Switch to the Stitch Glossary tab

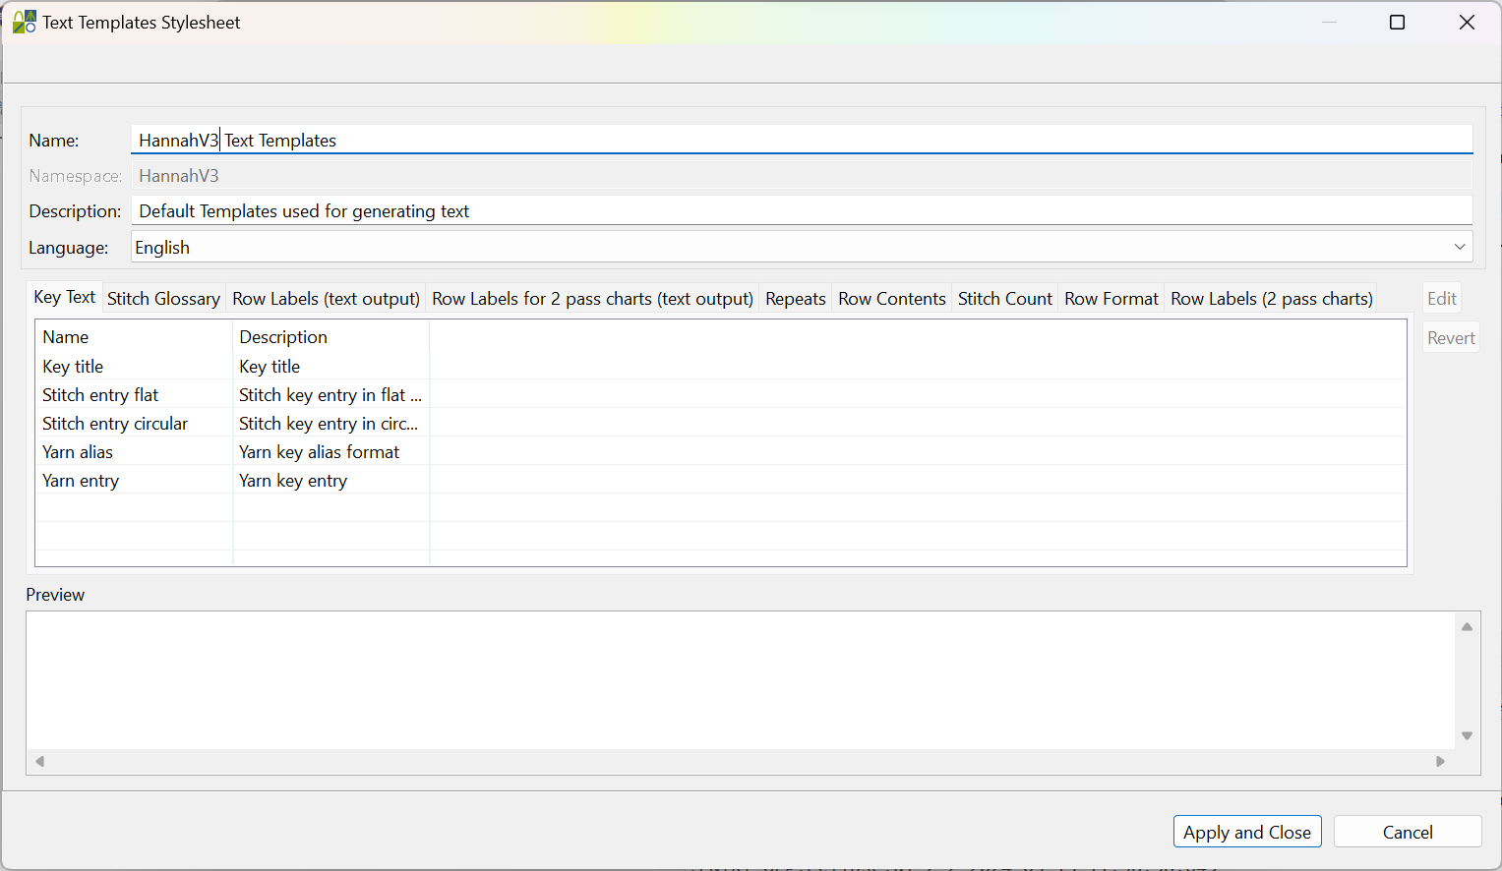163,299
